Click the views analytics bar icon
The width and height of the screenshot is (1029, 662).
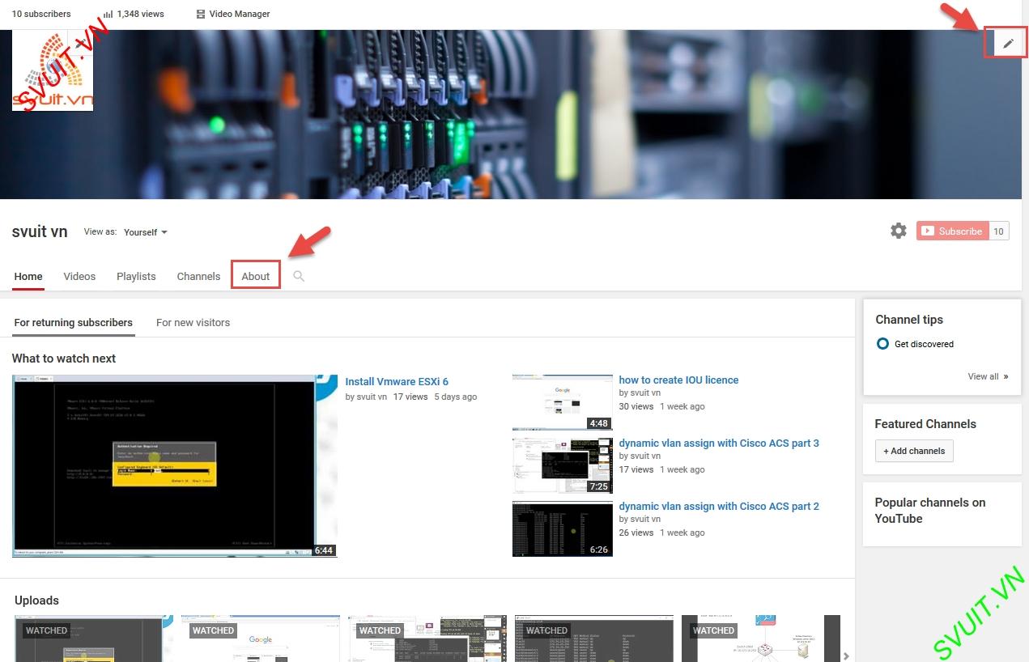click(108, 14)
